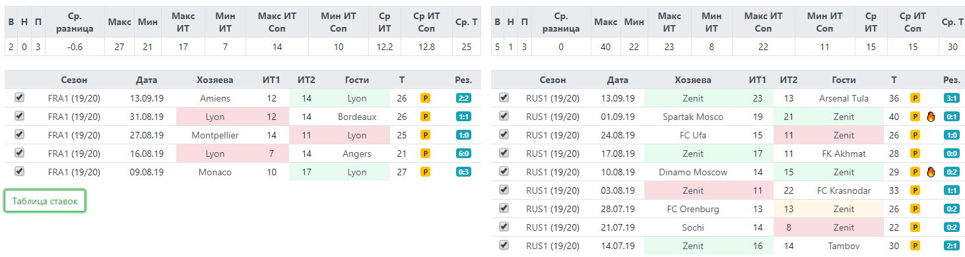Click the fire icon in Spartak Mosco row
Viewport: 965px width, 257px height.
[x=931, y=117]
